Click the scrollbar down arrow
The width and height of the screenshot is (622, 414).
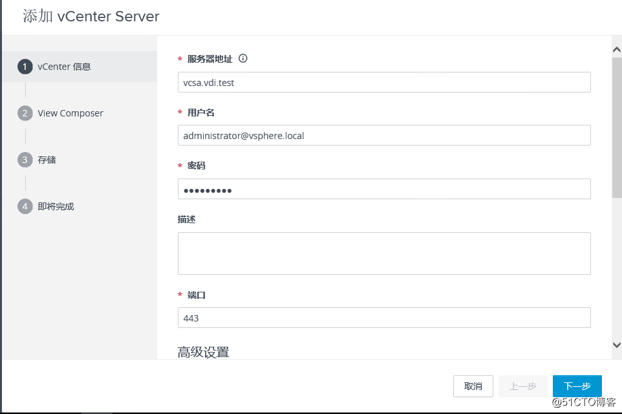coord(616,345)
